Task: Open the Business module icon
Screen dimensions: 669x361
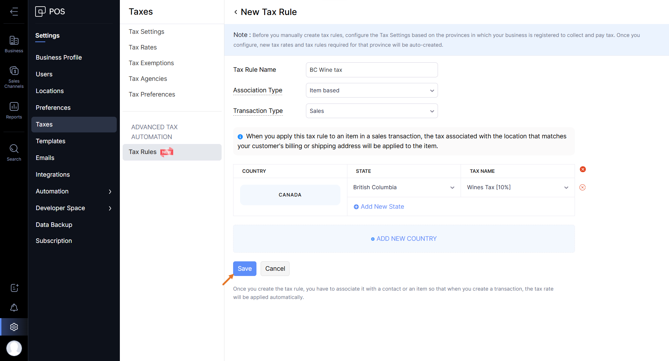Action: pyautogui.click(x=14, y=44)
